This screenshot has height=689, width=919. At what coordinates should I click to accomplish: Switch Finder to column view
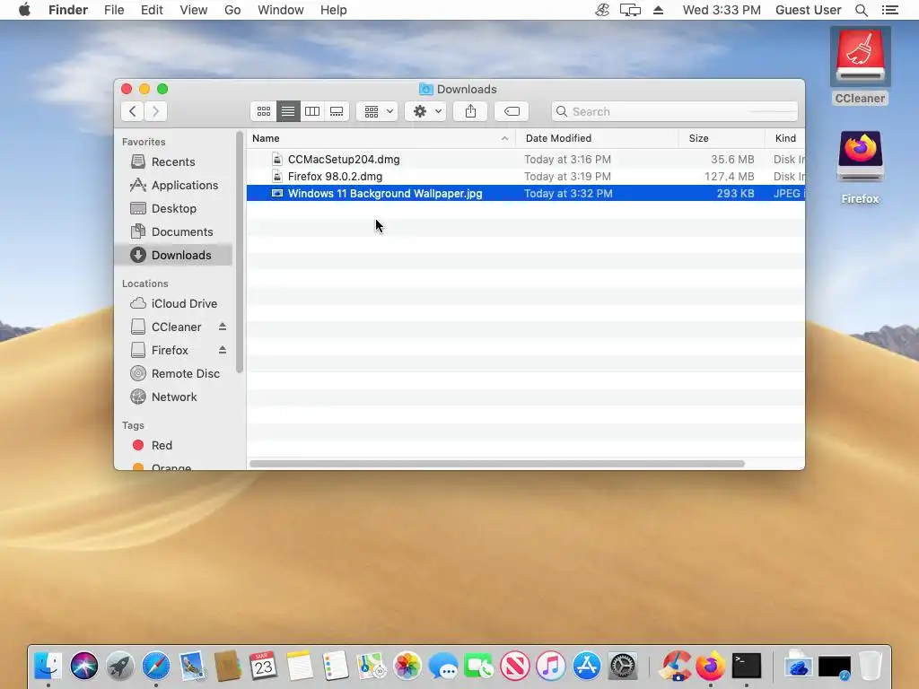click(312, 111)
